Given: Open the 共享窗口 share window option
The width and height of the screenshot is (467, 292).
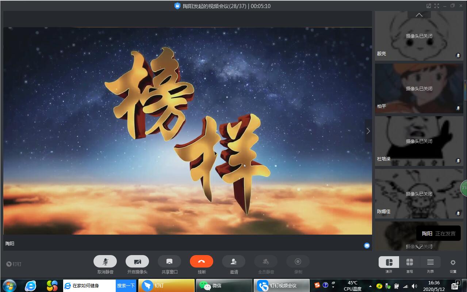Looking at the screenshot, I should pos(169,262).
